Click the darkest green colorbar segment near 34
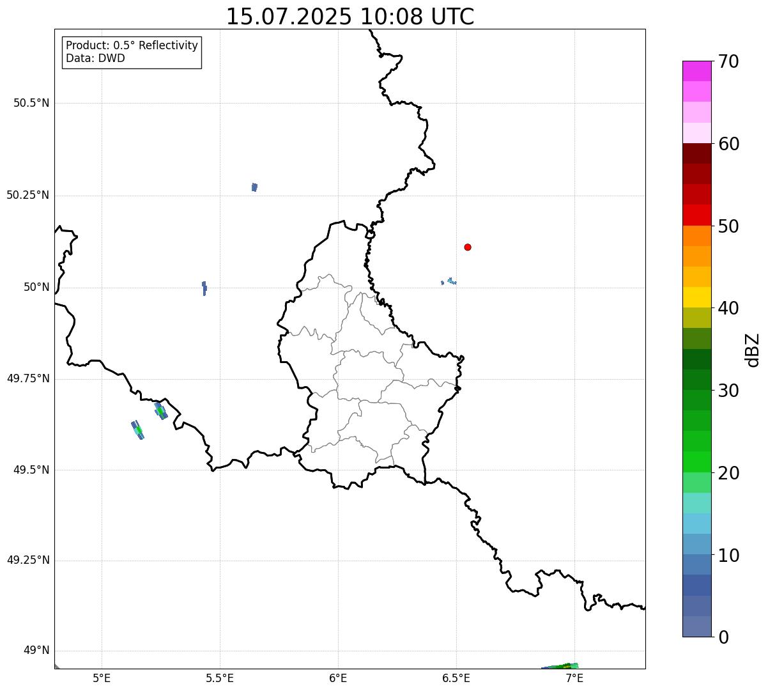Viewport: 768px width, 691px height. click(x=696, y=359)
